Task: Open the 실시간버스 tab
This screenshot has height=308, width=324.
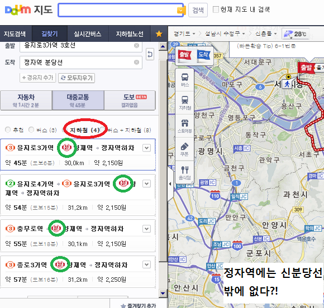Action: click(x=88, y=34)
